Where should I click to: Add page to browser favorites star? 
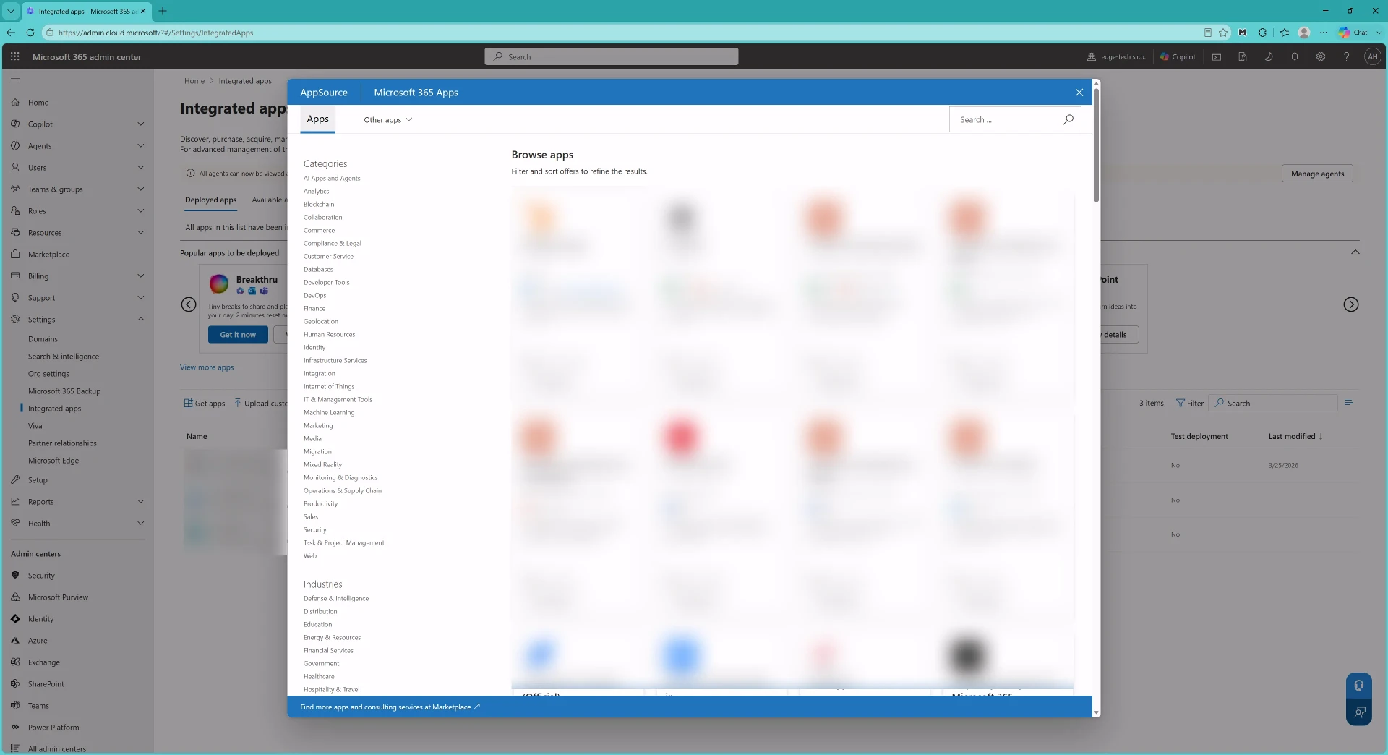click(x=1223, y=33)
